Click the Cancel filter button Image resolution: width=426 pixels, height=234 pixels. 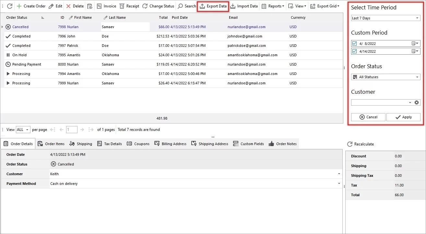point(368,117)
